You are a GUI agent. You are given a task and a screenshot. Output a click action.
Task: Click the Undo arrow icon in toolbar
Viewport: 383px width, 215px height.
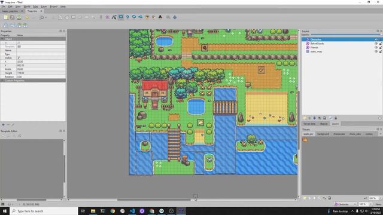click(x=27, y=17)
